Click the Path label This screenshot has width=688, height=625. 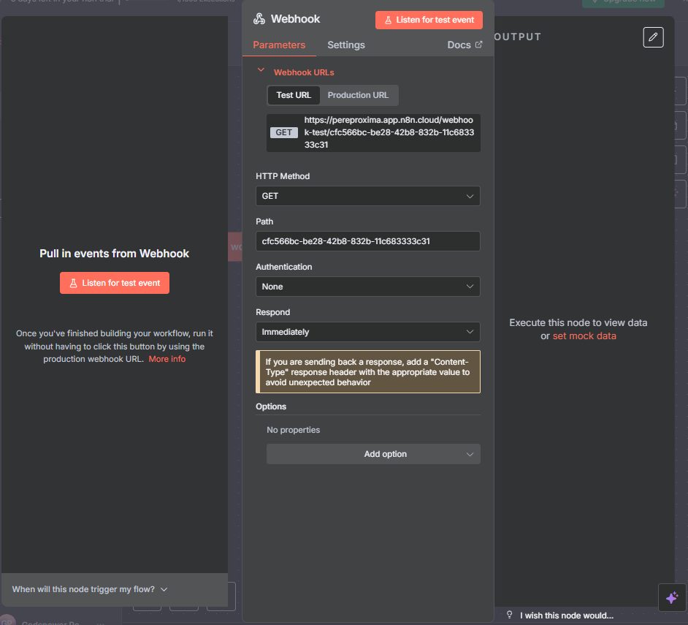tap(264, 221)
